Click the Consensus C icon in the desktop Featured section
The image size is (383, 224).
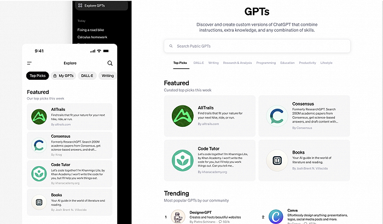[x=277, y=116]
